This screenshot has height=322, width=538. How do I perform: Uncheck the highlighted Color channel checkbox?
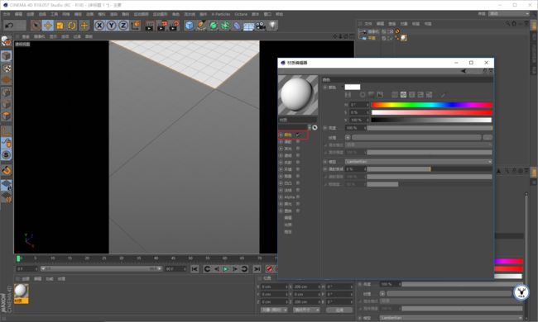coord(298,135)
